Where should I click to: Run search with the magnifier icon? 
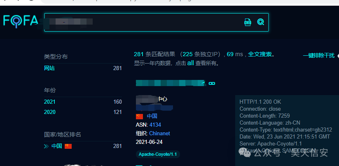260,22
